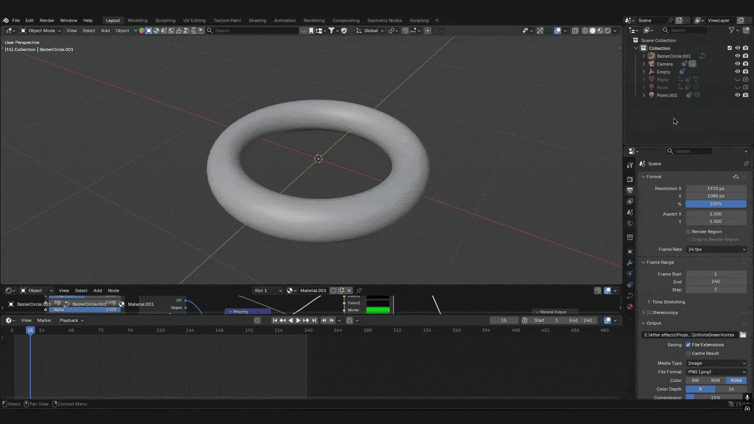Browse for output folder icon

coord(743,335)
